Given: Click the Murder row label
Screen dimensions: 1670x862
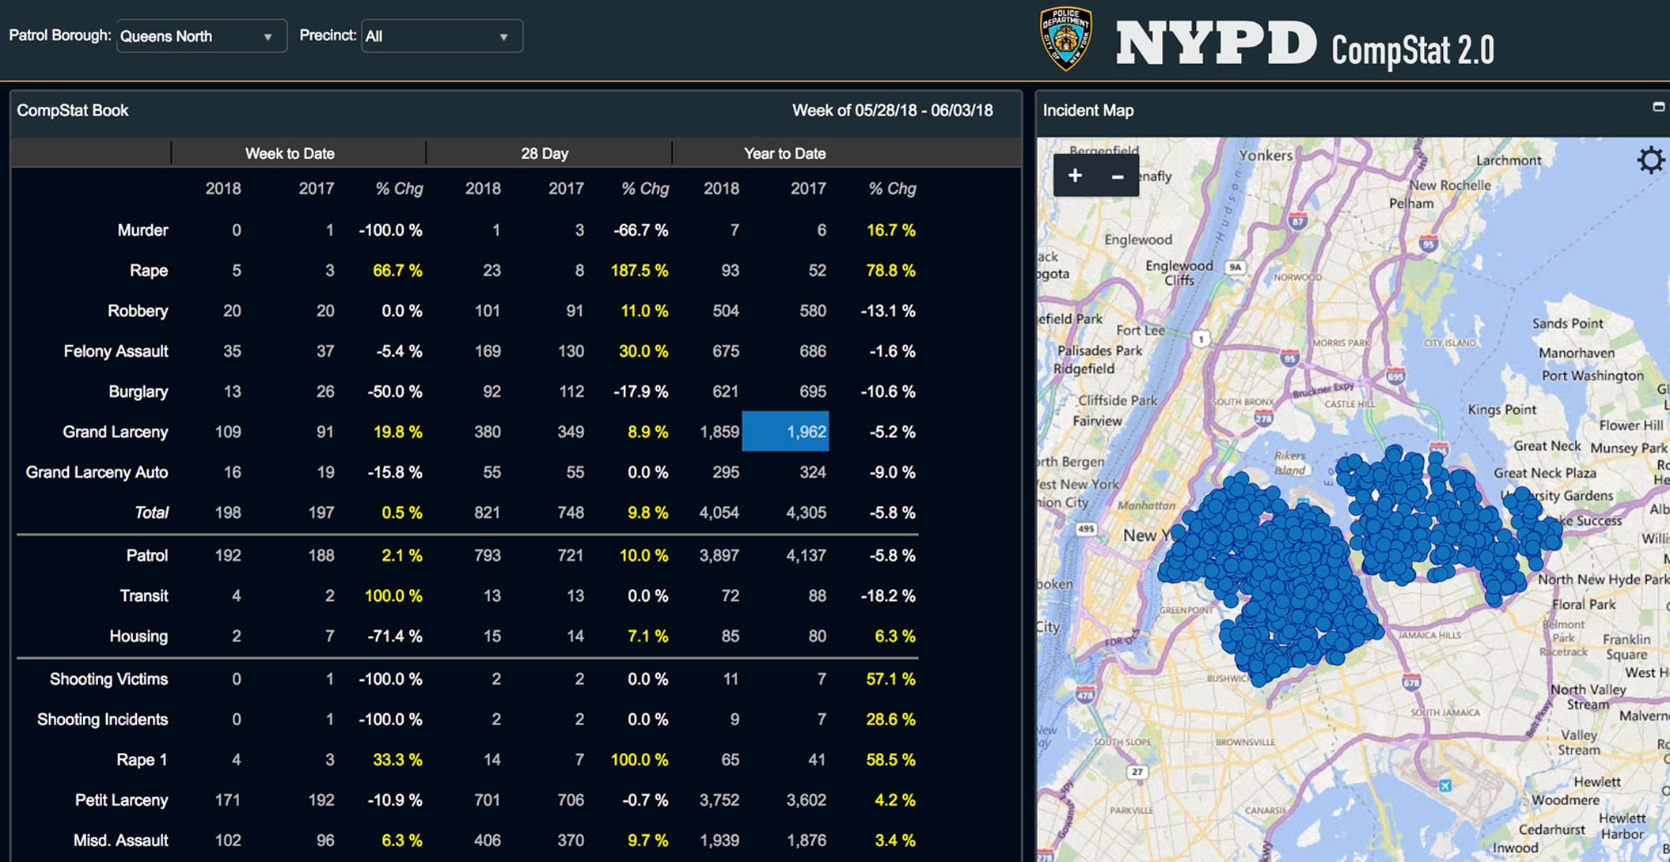Looking at the screenshot, I should (142, 230).
